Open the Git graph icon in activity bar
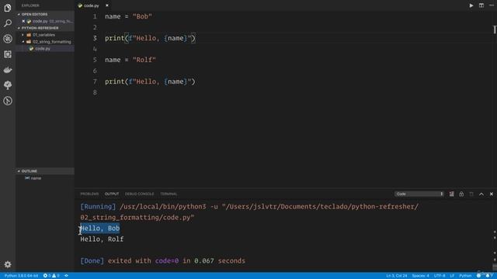 [8, 101]
